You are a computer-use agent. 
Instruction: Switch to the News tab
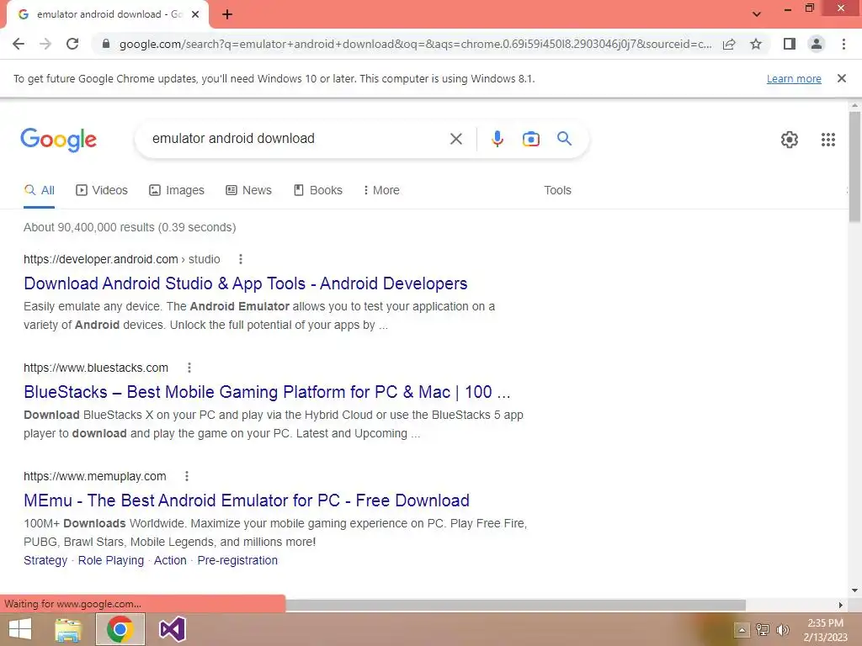pos(248,191)
